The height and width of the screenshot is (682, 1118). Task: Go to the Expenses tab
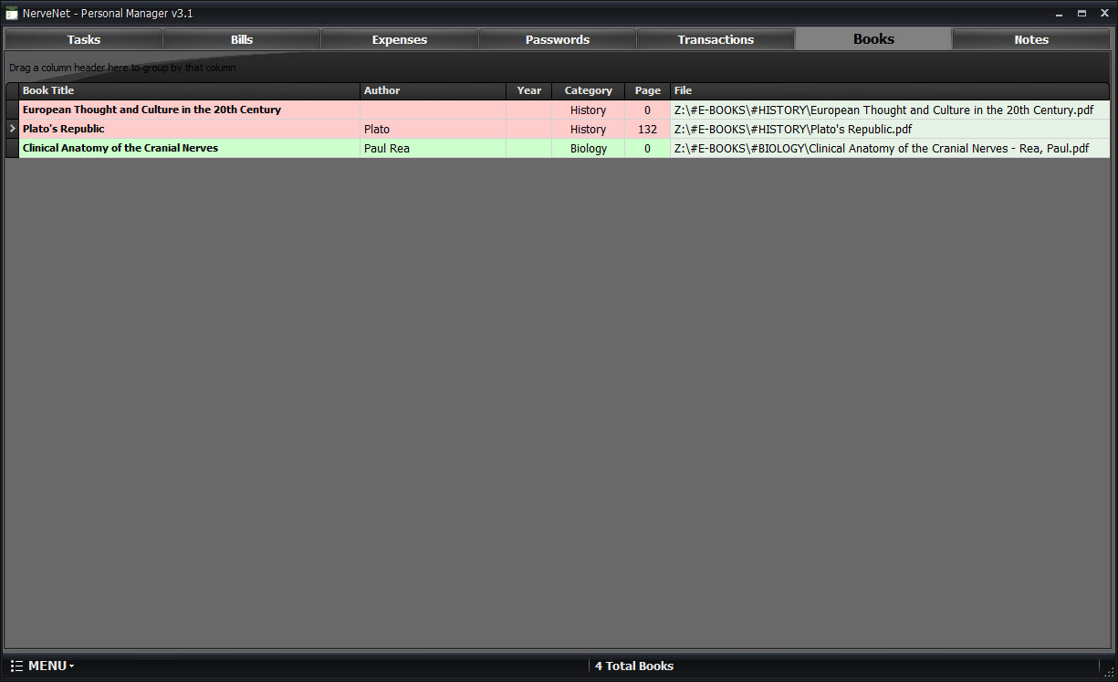[x=400, y=39]
